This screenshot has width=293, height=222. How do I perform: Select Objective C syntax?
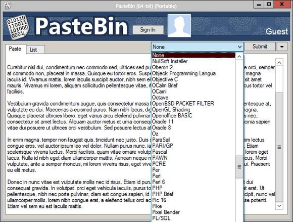pyautogui.click(x=193, y=79)
